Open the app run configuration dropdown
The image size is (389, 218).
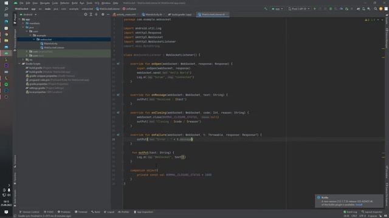coord(277,8)
